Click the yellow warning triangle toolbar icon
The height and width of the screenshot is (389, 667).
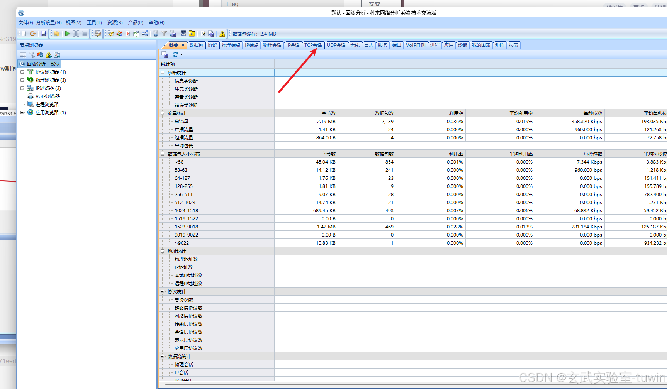(x=222, y=34)
